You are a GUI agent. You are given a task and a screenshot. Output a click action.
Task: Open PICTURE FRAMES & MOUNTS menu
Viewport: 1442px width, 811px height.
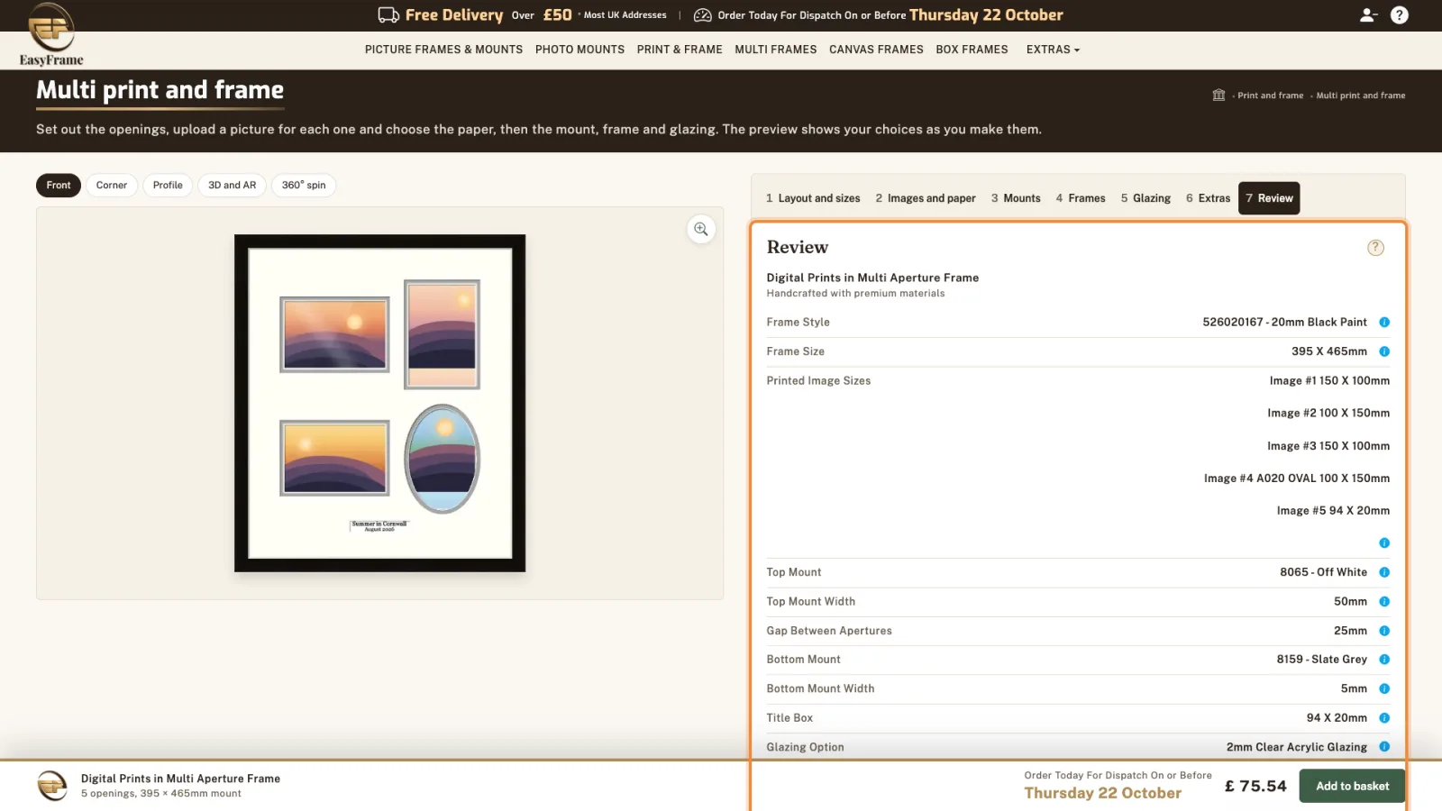pos(443,50)
